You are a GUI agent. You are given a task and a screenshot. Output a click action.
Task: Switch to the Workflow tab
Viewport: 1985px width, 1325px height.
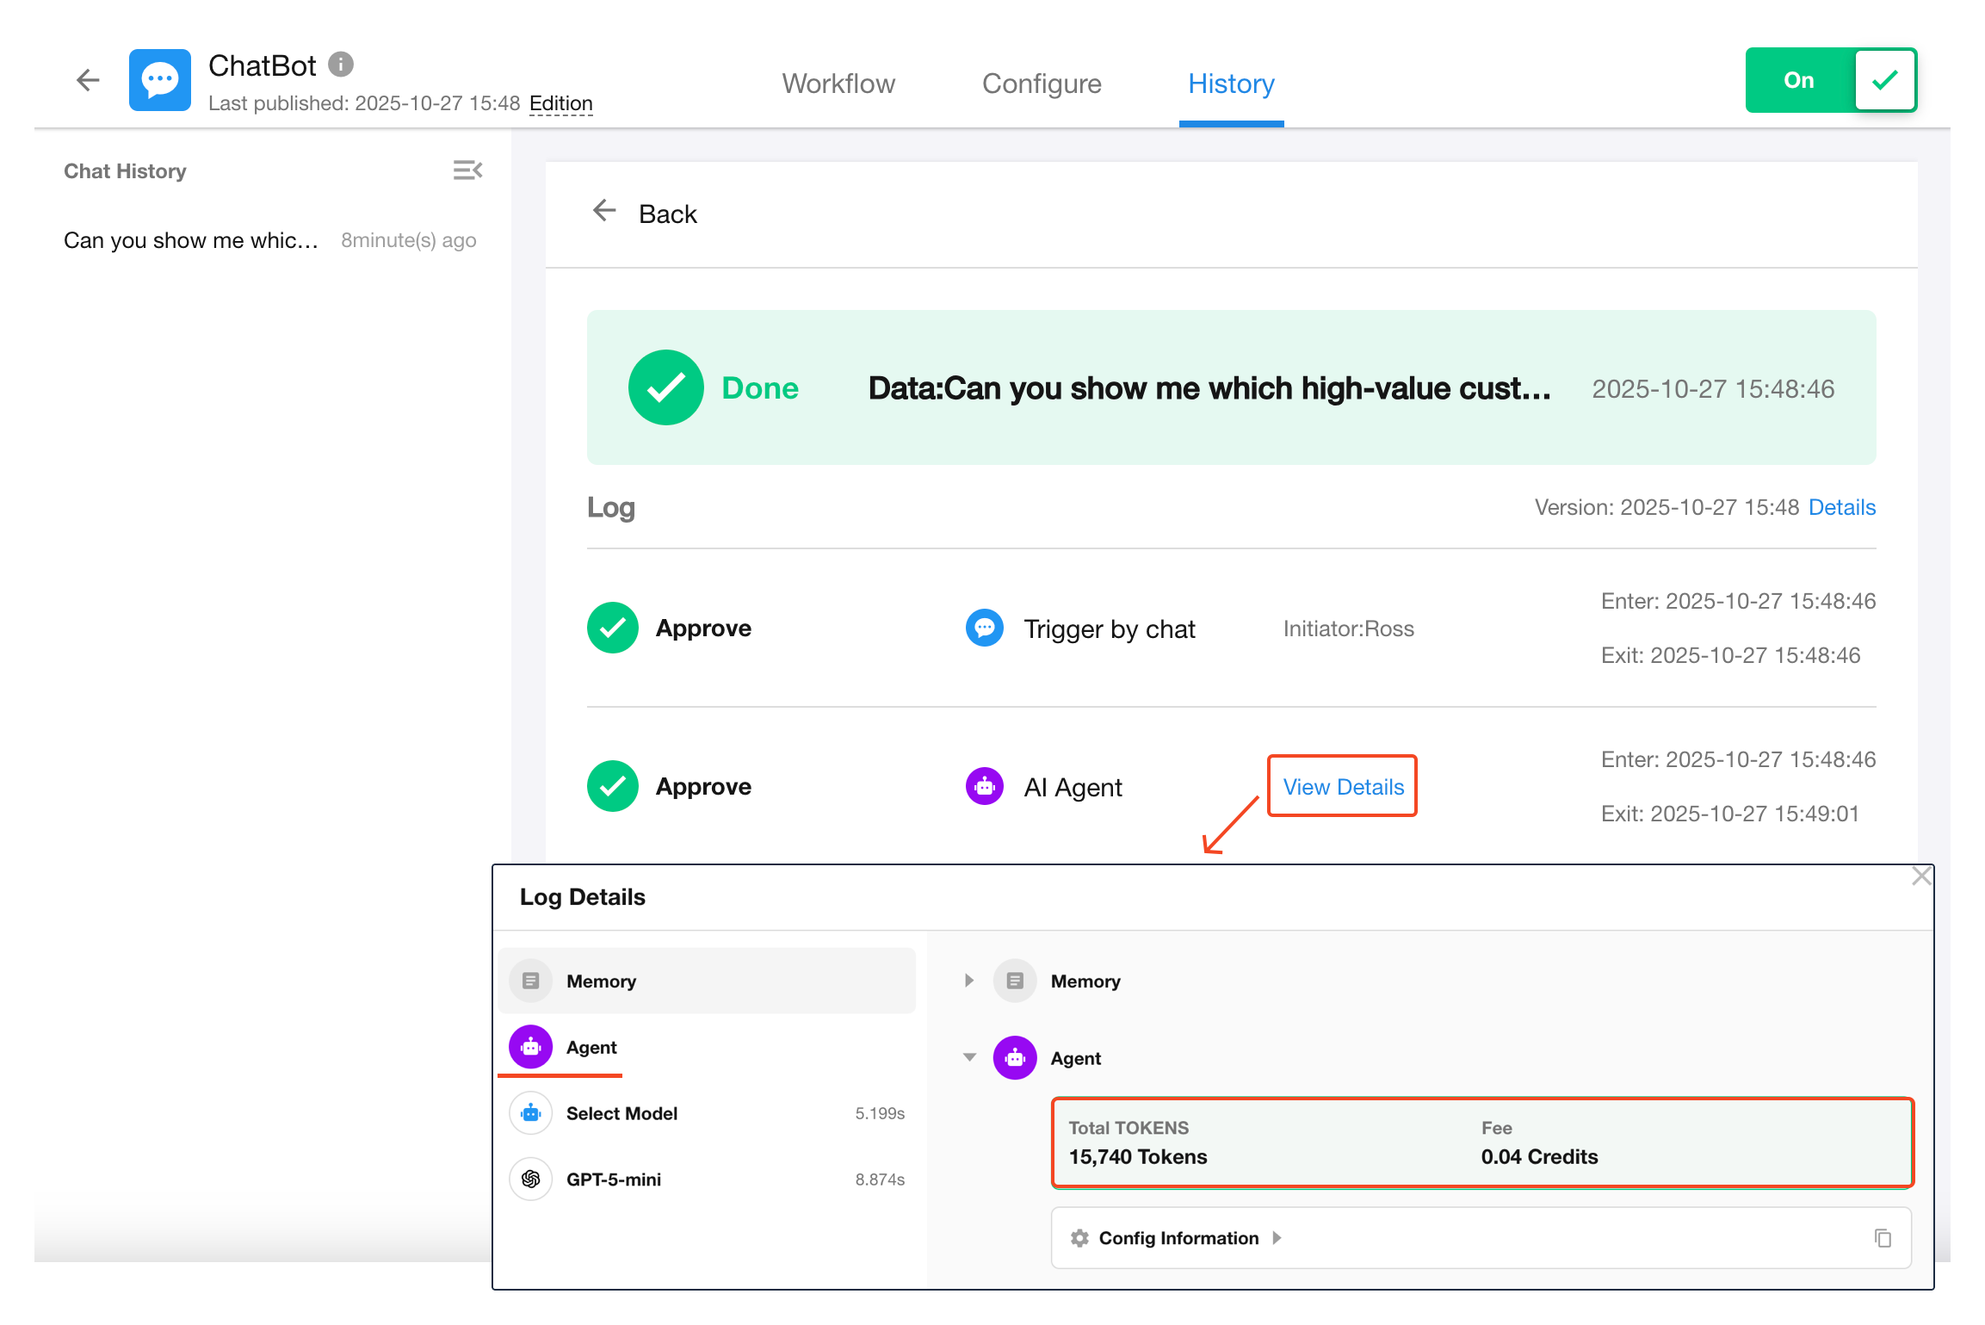pos(838,84)
